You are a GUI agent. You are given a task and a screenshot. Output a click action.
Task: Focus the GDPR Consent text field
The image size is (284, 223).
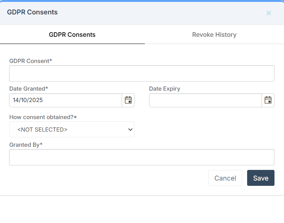click(141, 73)
